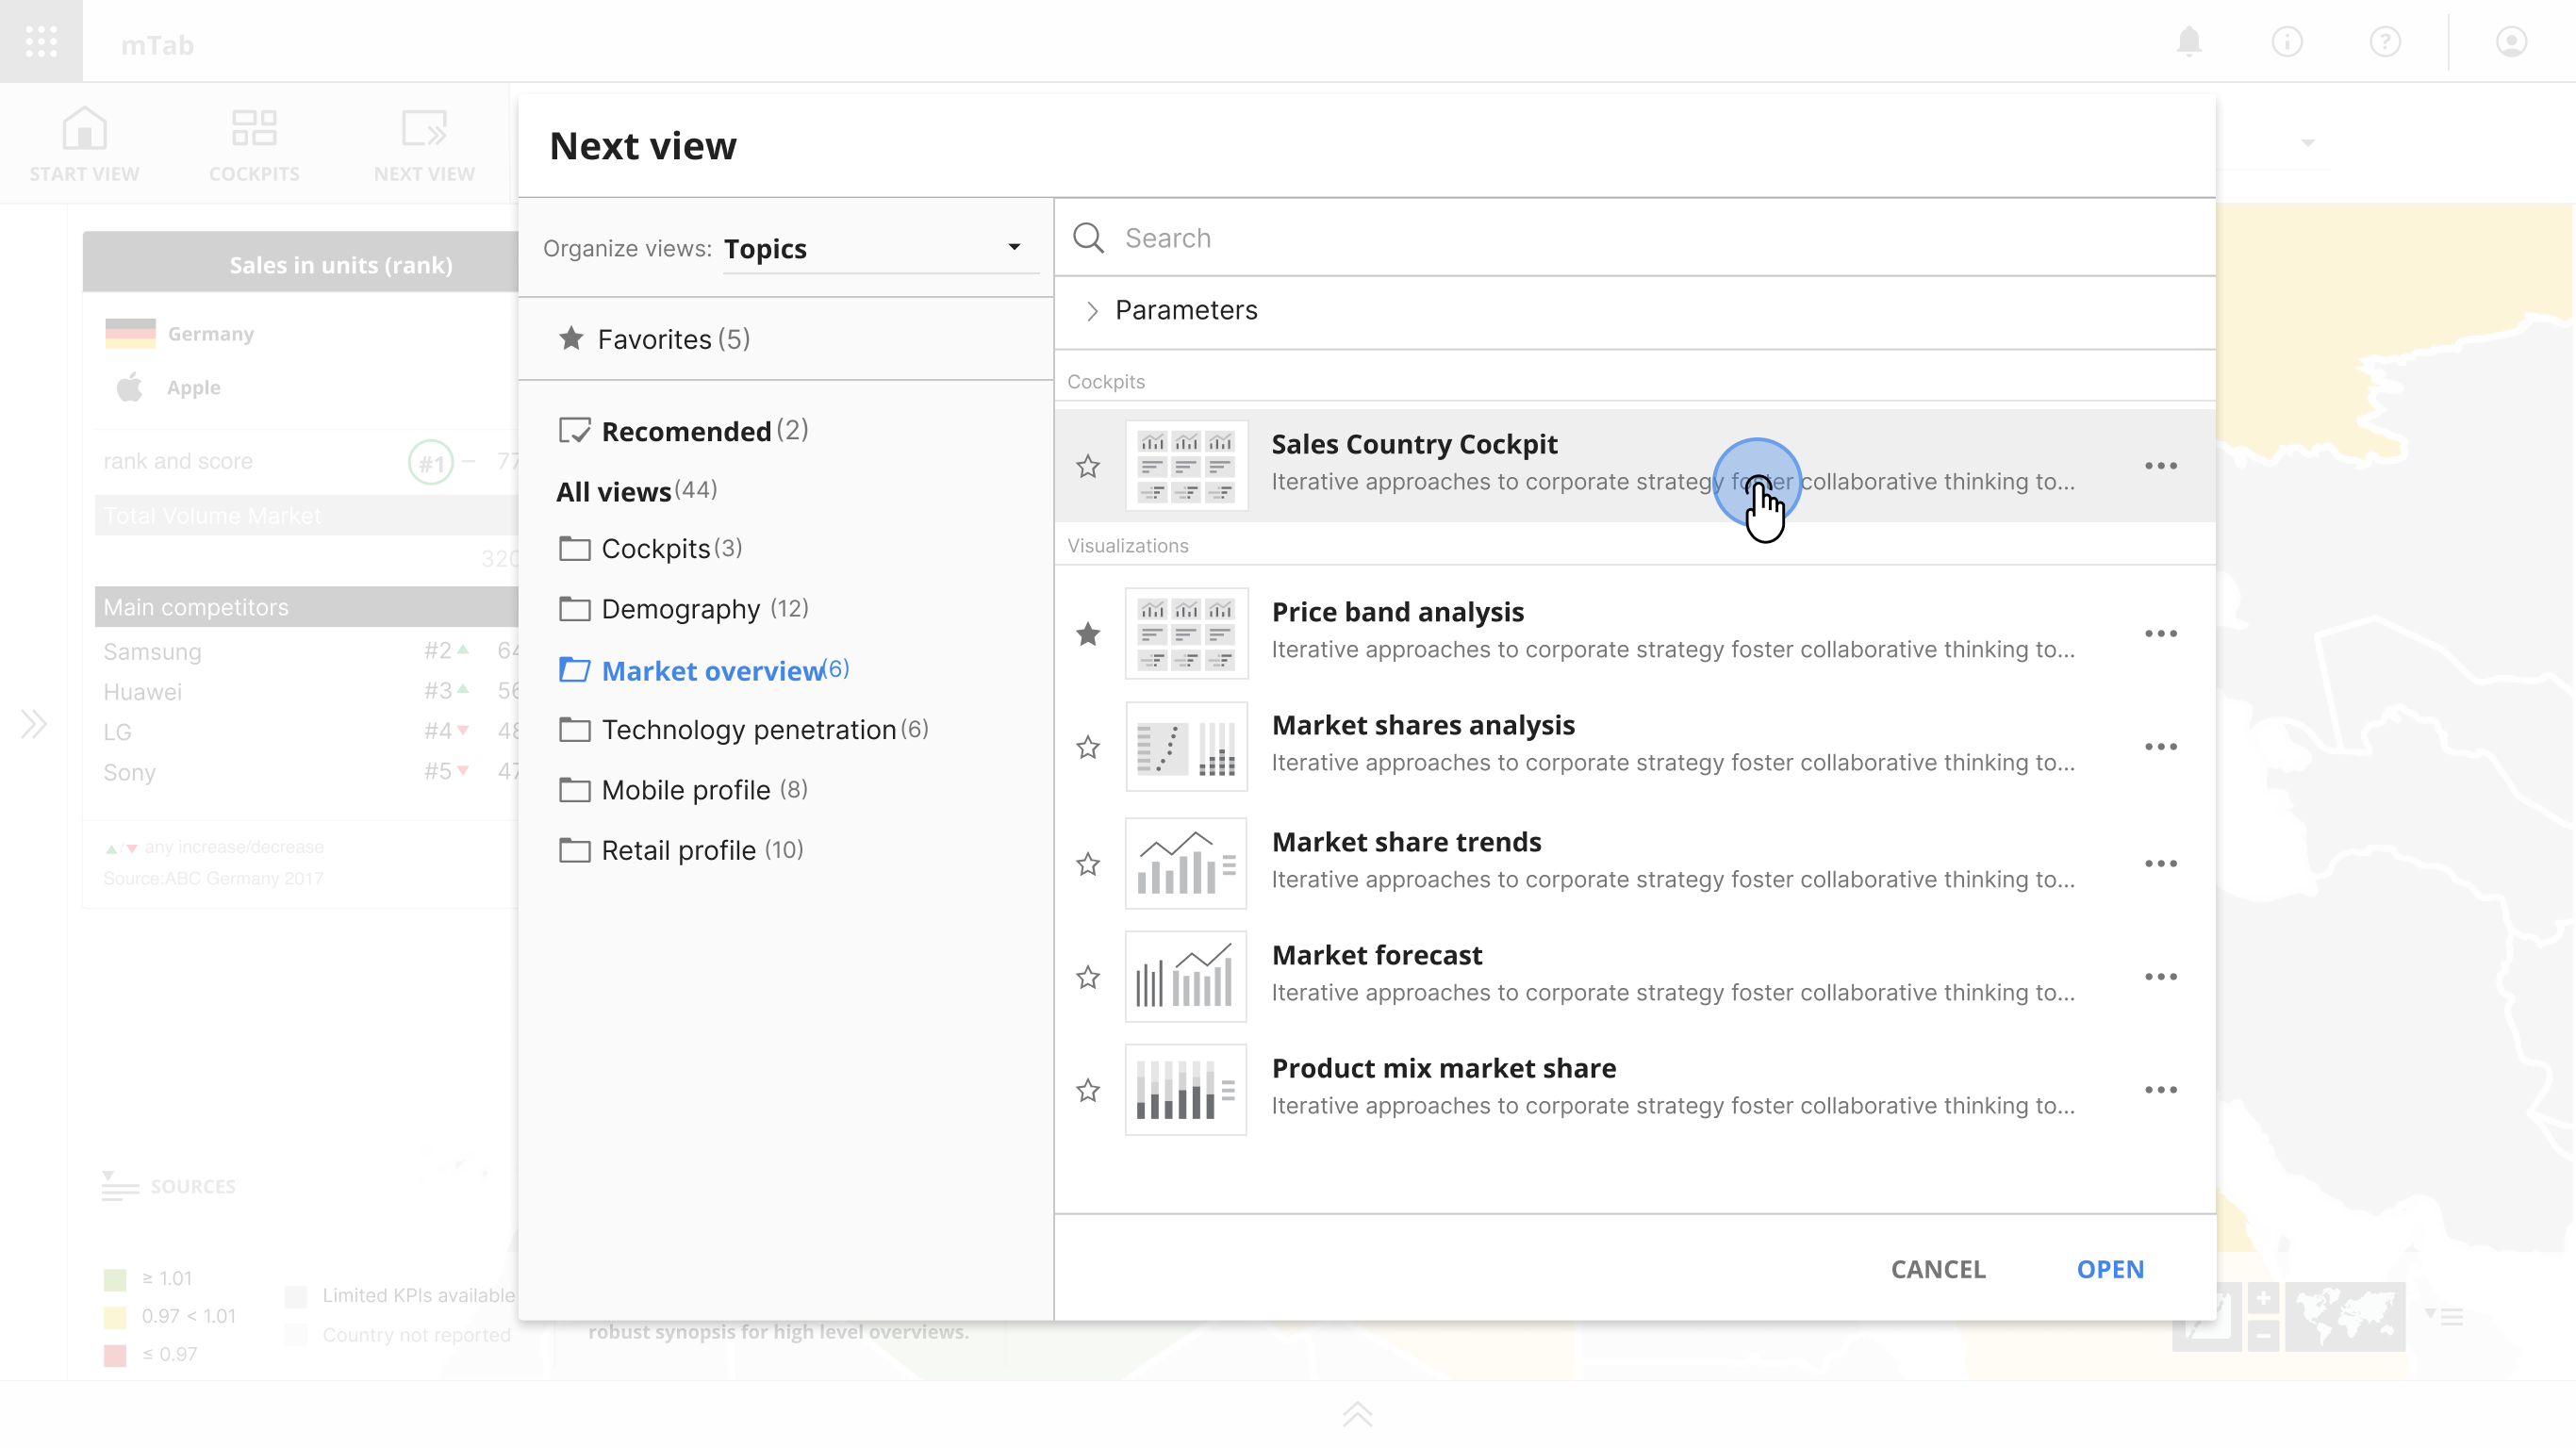Favorite Market shares analysis star
Screen dimensions: 2576x1448
pyautogui.click(x=1088, y=747)
